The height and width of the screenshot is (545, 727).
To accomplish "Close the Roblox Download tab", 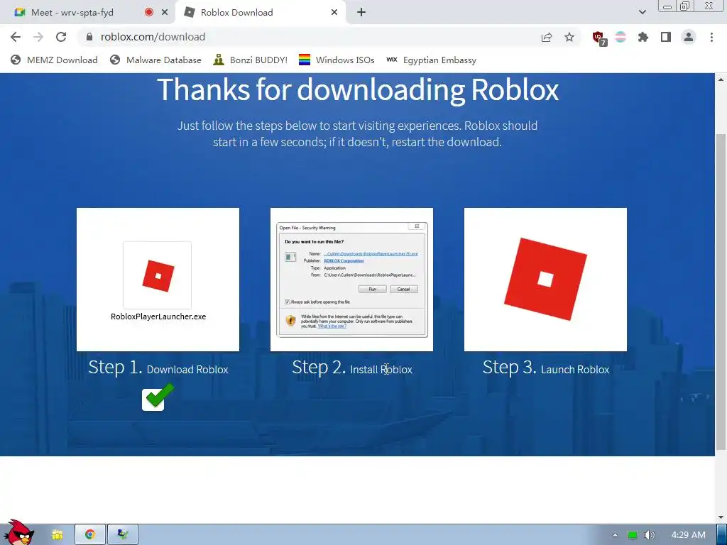I will (x=334, y=13).
